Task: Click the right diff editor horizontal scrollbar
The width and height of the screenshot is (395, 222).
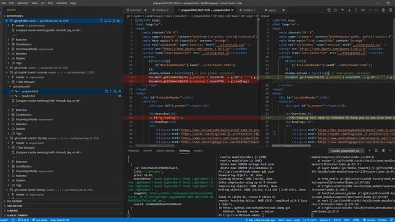Action: click(291, 146)
